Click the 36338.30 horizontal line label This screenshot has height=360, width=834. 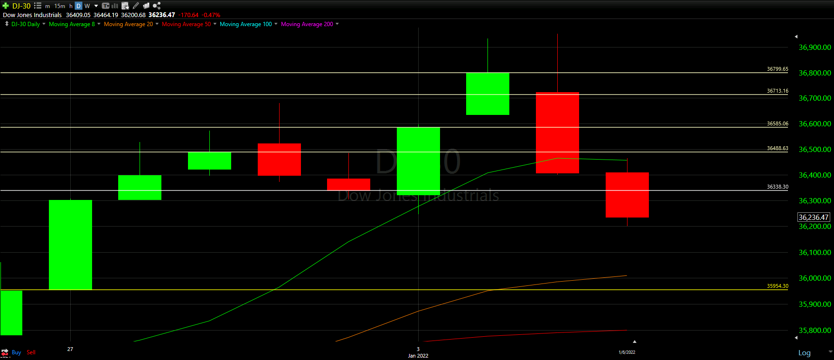click(778, 187)
